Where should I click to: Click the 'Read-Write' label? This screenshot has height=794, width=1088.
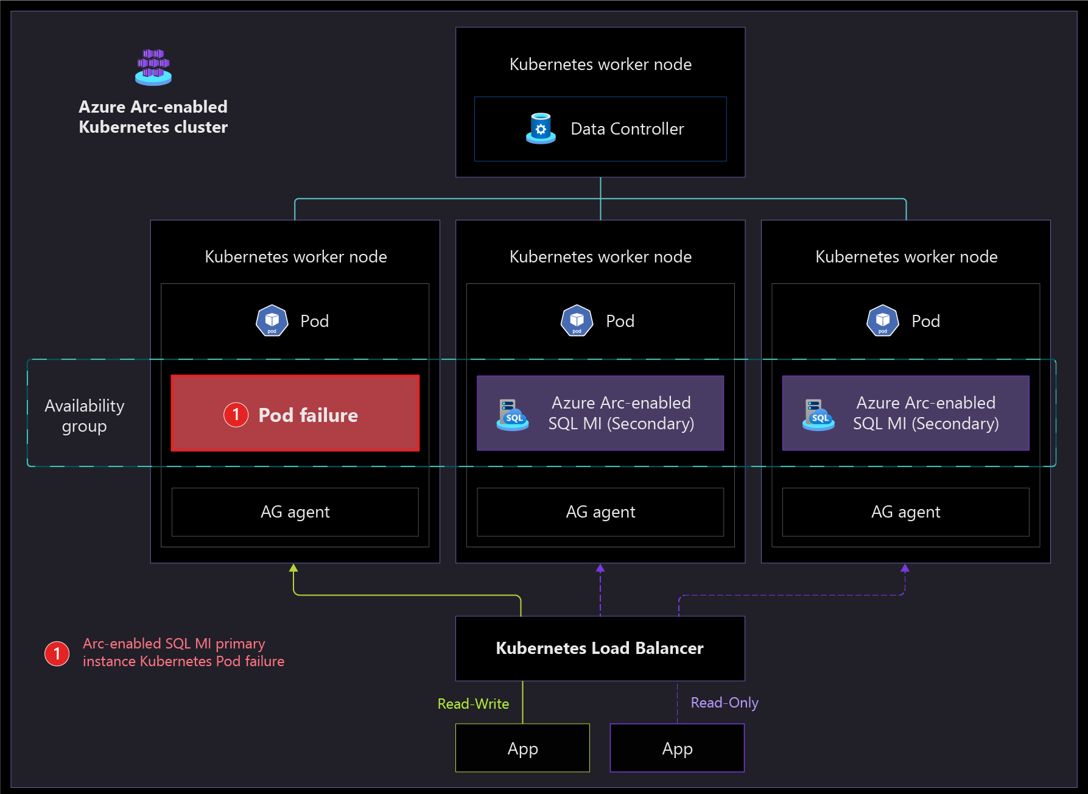(473, 704)
